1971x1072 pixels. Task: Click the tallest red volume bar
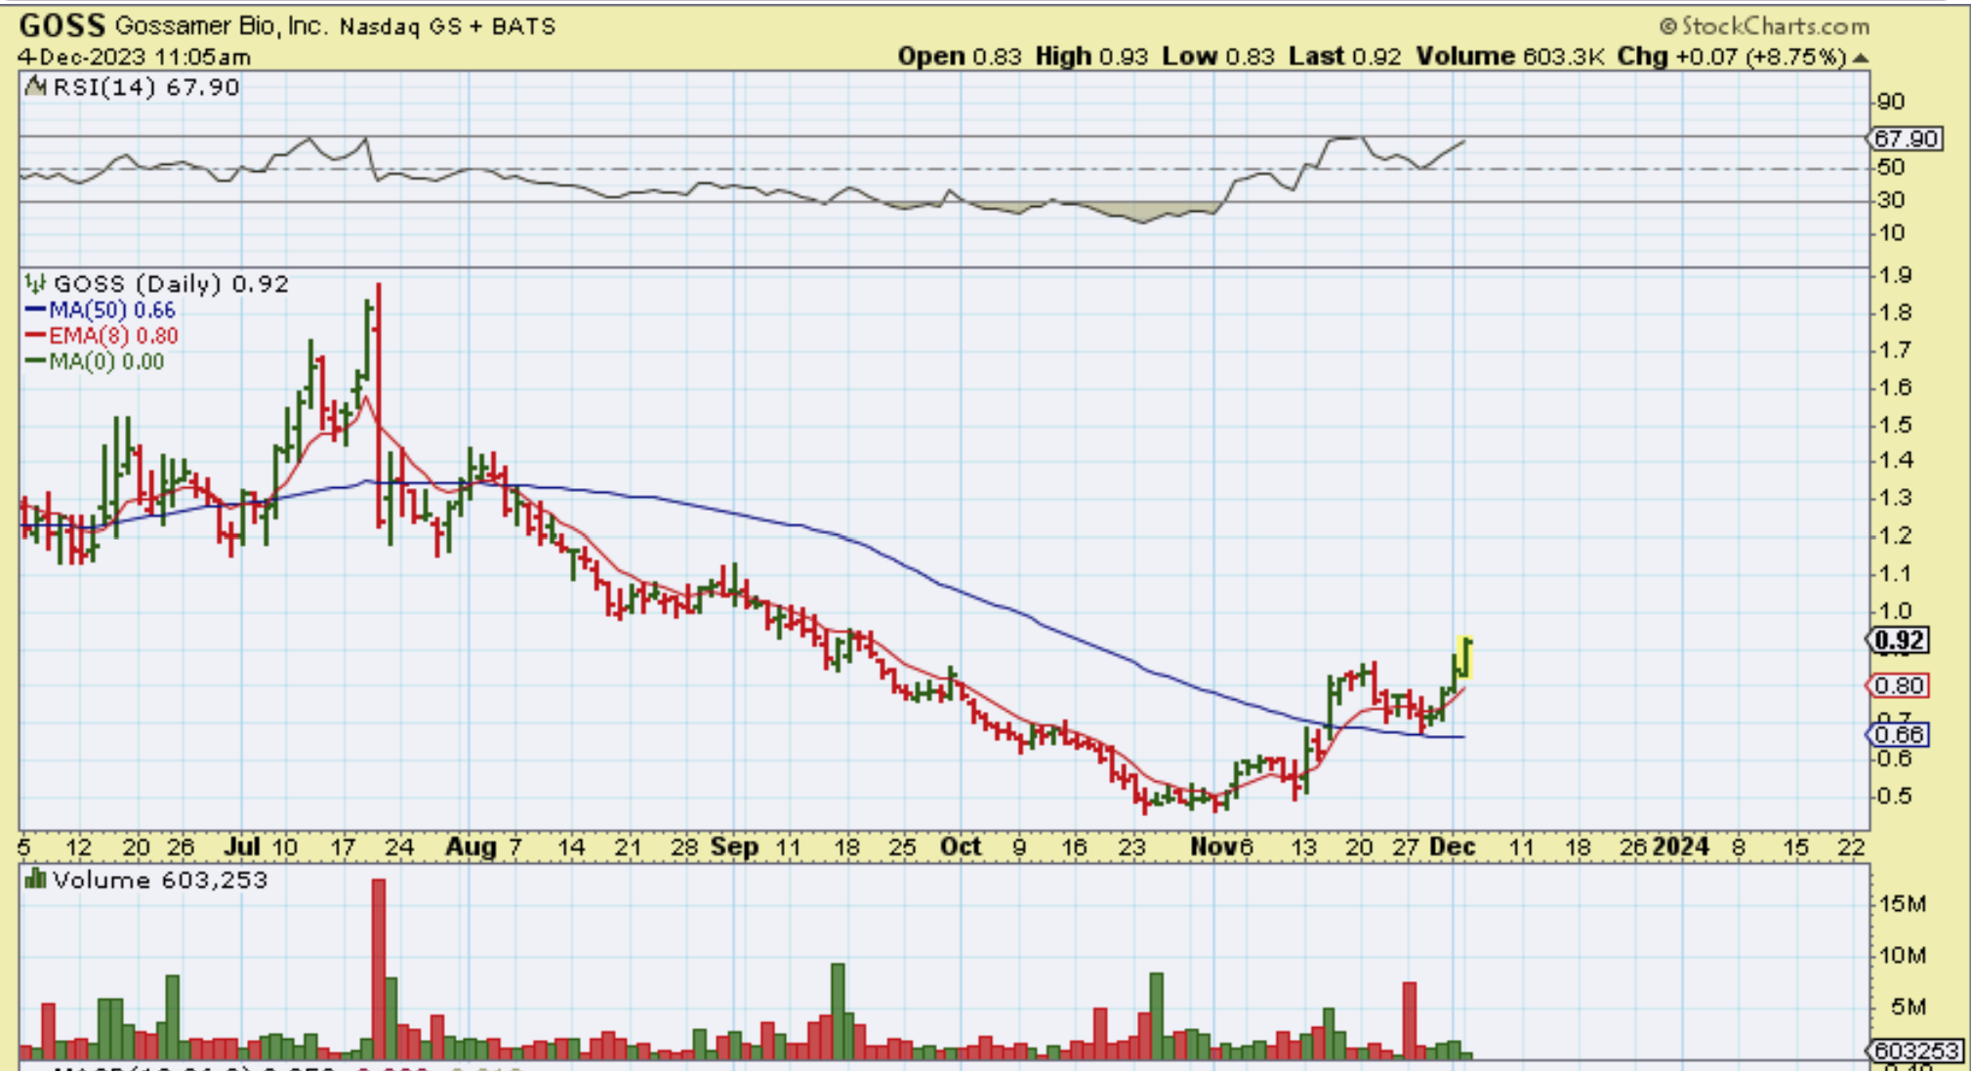[379, 967]
